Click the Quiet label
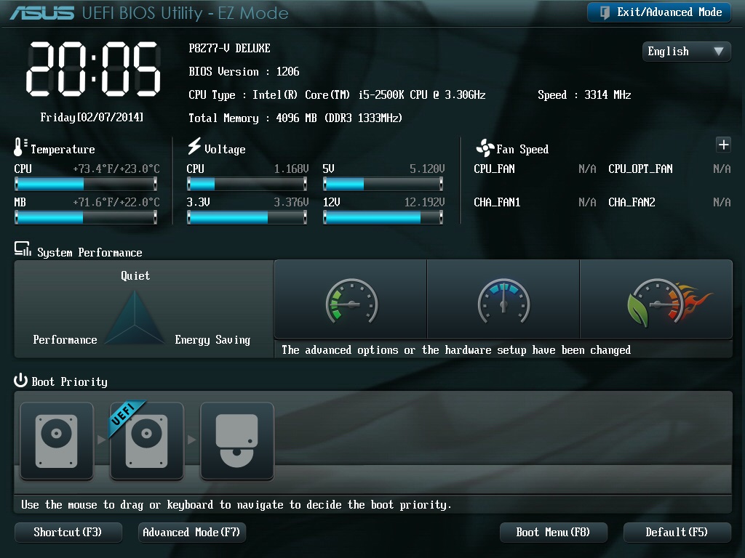Image resolution: width=745 pixels, height=558 pixels. [135, 275]
